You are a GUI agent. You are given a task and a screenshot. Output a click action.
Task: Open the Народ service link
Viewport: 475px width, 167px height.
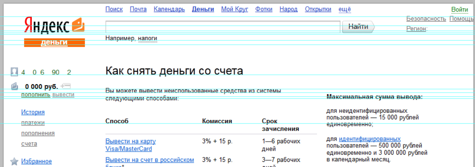[288, 9]
